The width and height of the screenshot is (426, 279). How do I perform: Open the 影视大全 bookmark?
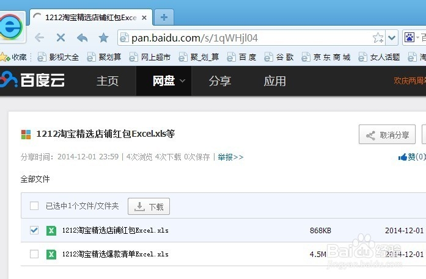58,57
